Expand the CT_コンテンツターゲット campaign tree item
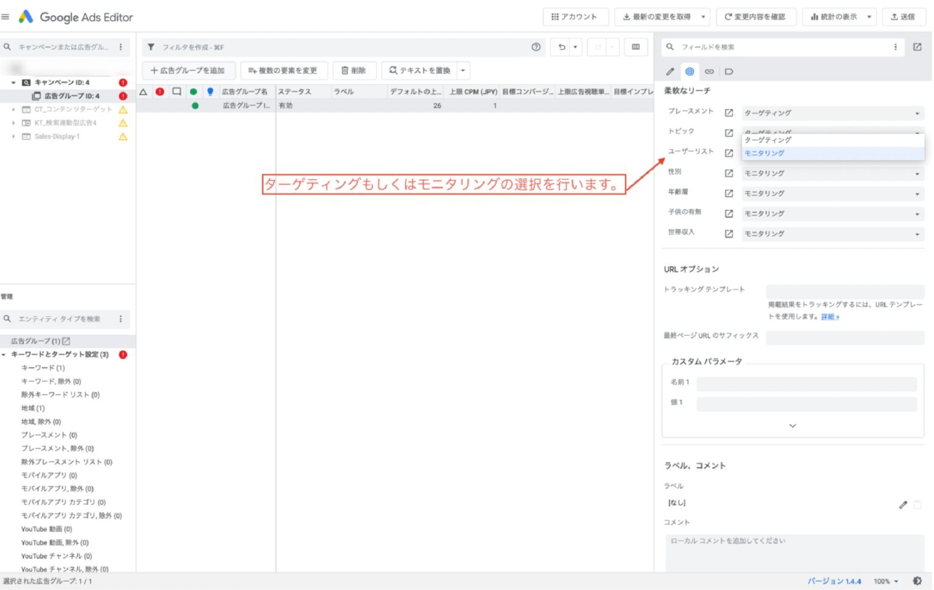 click(13, 109)
